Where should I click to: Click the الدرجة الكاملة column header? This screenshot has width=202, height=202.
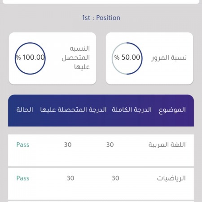tap(132, 110)
